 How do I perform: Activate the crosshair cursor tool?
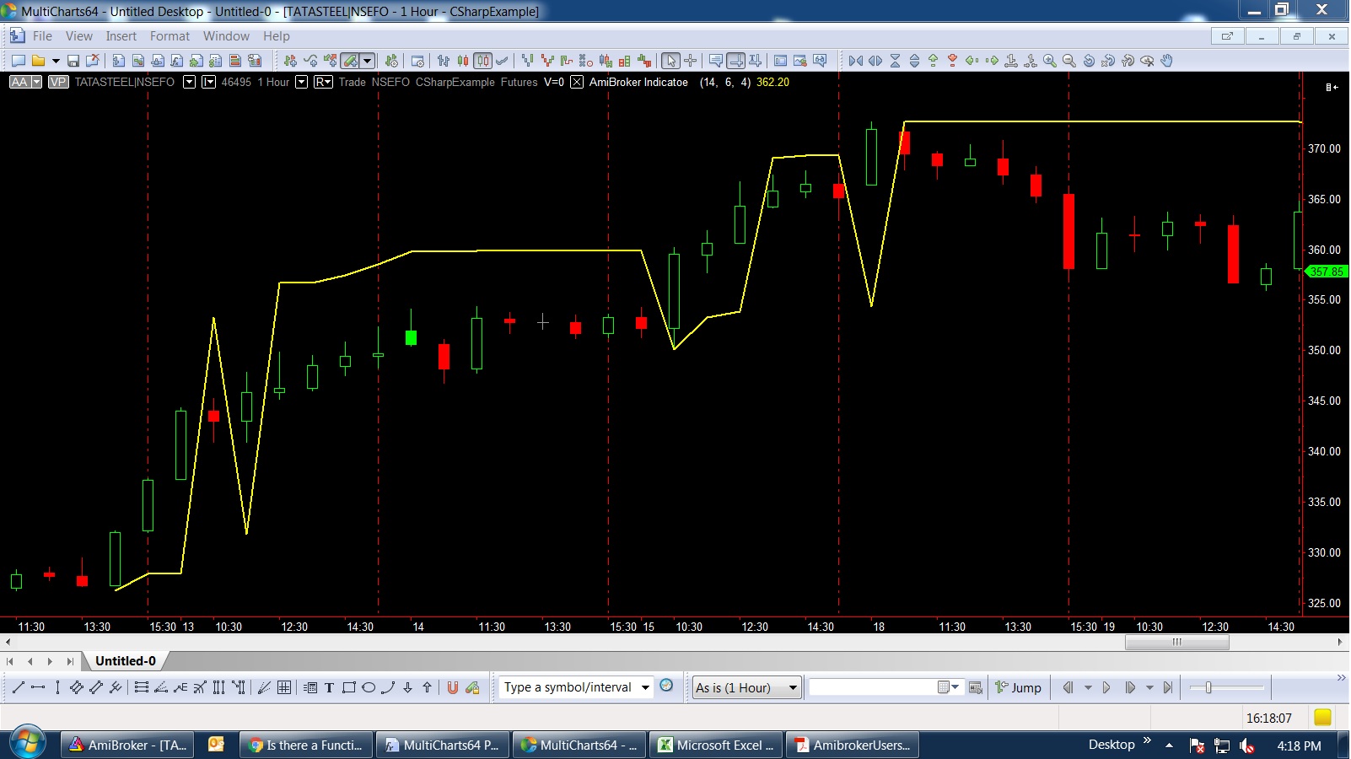690,61
